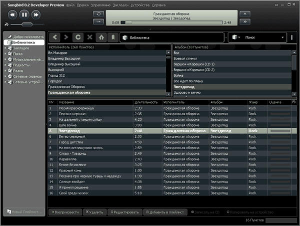Click the Радио folder icon
Image resolution: width=300 pixels, height=226 pixels.
pyautogui.click(x=10, y=71)
